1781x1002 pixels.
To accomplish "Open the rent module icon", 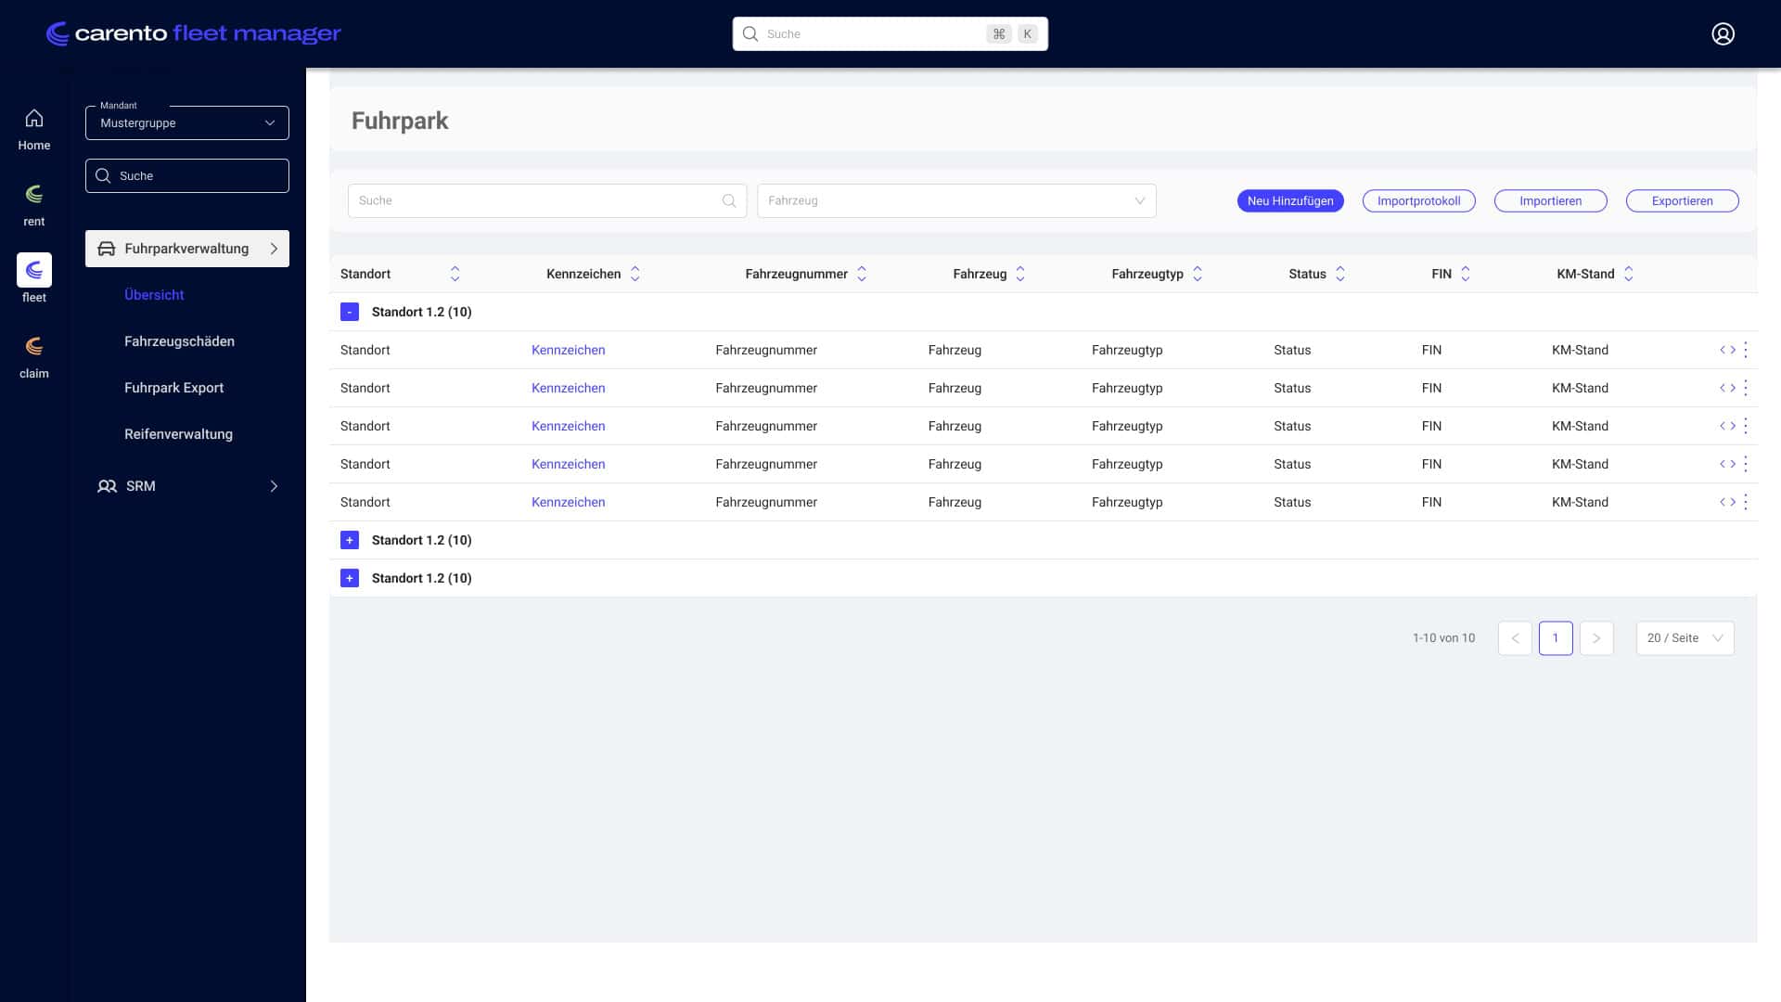I will tap(33, 195).
